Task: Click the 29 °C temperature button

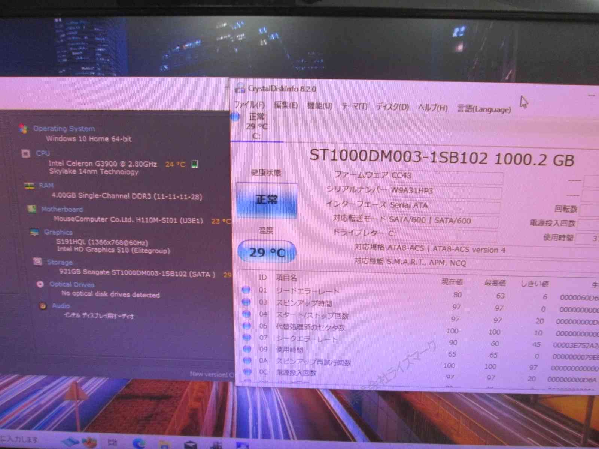Action: (x=267, y=252)
